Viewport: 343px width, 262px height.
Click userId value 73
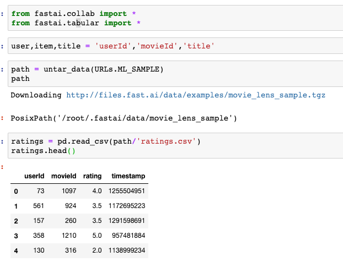40,191
